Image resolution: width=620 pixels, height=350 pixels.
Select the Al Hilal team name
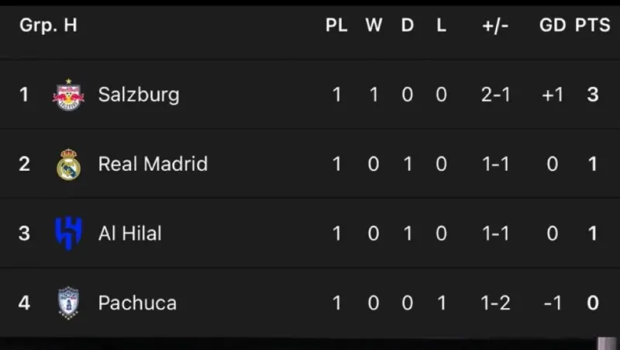130,233
